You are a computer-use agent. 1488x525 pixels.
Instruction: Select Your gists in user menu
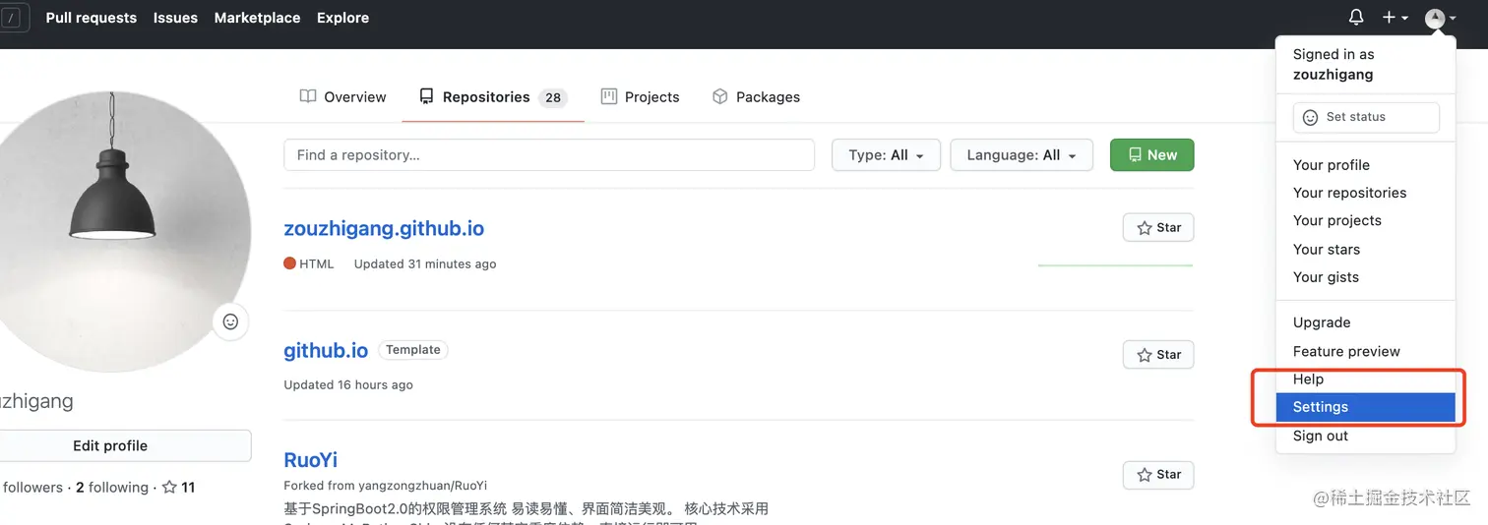click(x=1366, y=277)
